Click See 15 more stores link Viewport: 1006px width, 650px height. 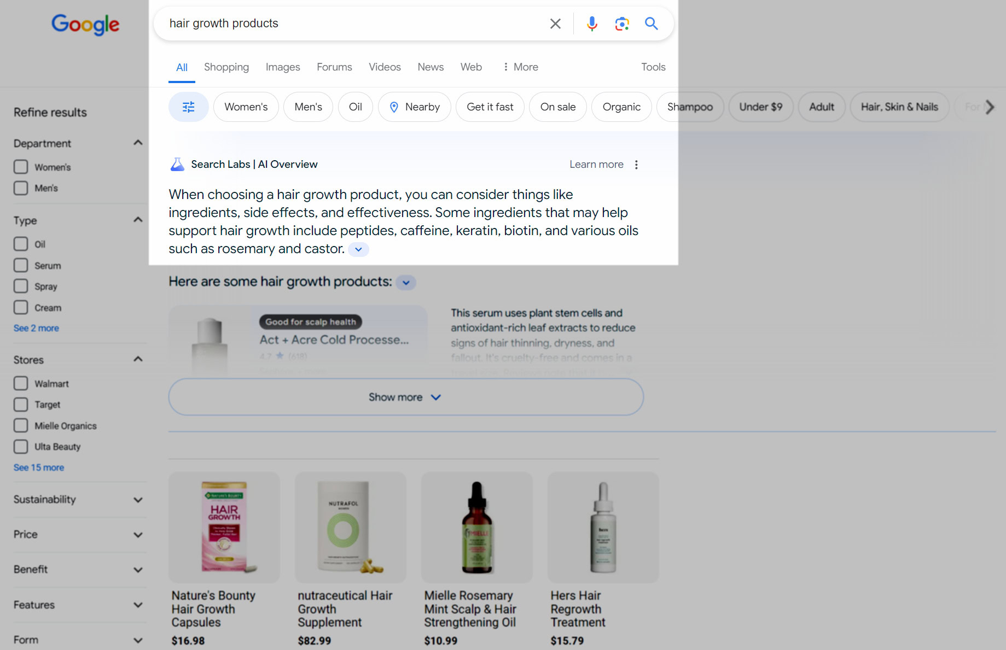(x=39, y=467)
